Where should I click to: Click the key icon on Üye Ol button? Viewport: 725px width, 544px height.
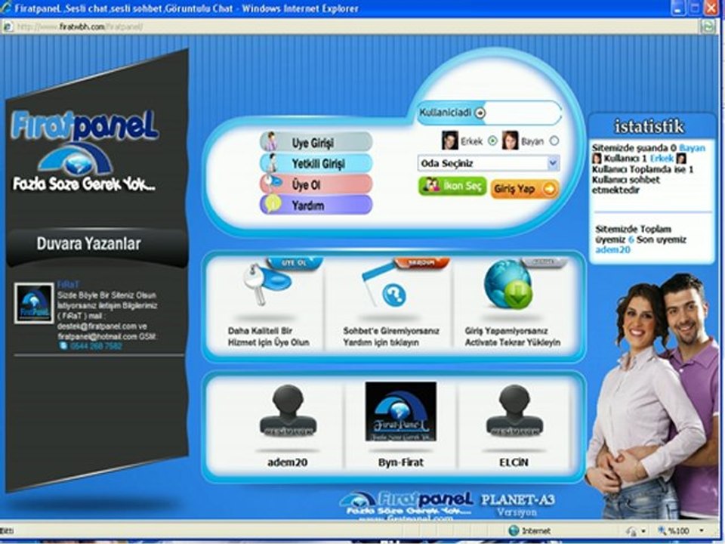tap(272, 183)
